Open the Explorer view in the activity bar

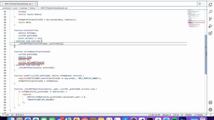coord(210,5)
